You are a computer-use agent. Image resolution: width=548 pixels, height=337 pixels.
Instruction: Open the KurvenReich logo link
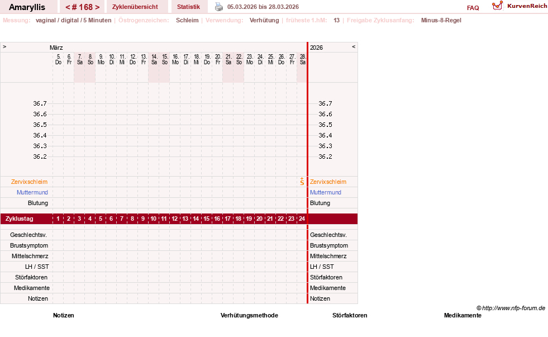(520, 6)
